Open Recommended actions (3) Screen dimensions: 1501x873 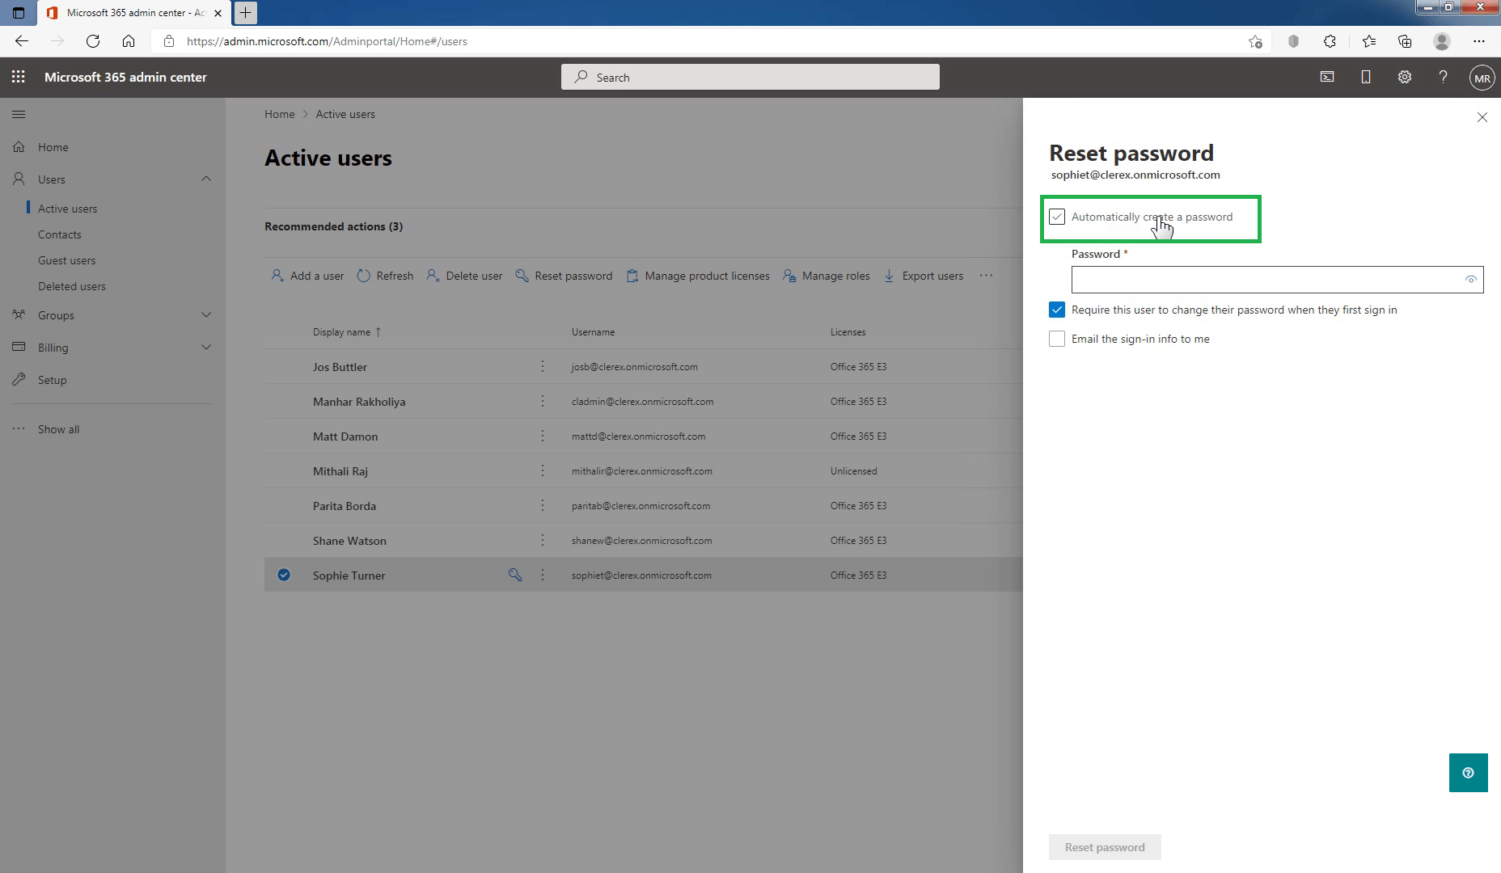click(333, 226)
